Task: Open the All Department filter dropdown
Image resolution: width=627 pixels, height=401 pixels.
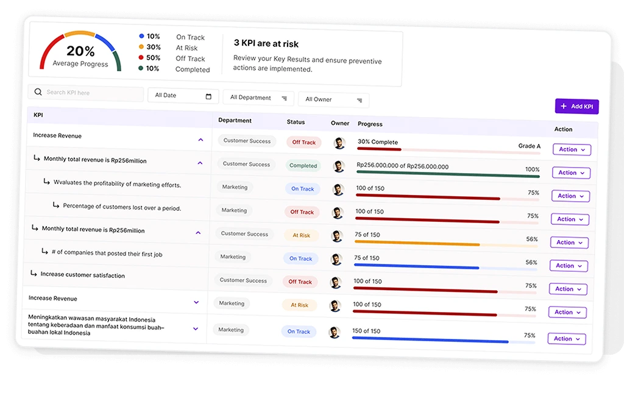Action: tap(258, 98)
